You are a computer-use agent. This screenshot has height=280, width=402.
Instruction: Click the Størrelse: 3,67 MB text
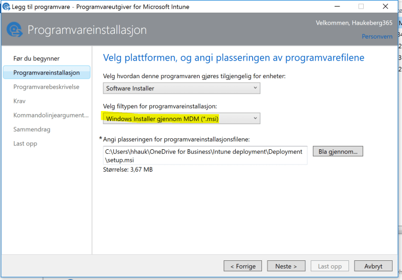(x=128, y=170)
